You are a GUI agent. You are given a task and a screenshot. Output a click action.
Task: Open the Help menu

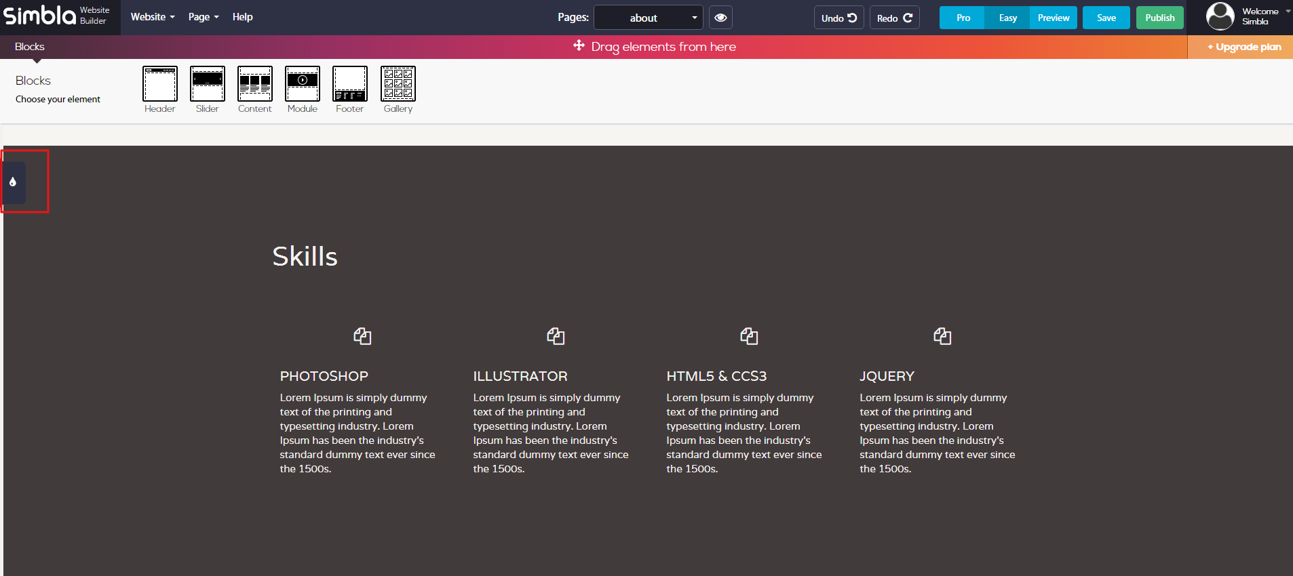coord(242,17)
